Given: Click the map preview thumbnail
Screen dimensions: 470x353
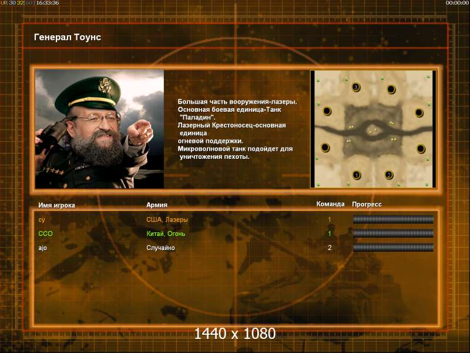Looking at the screenshot, I should coord(373,129).
